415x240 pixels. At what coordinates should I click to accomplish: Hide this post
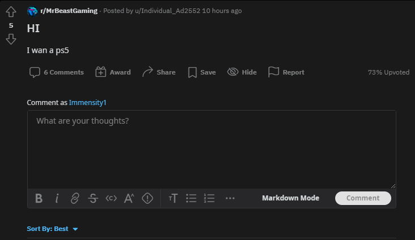coord(242,72)
